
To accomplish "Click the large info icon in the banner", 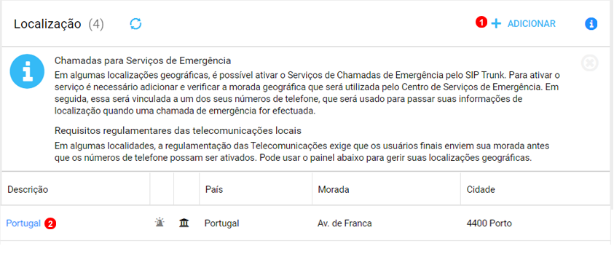I will (x=27, y=71).
